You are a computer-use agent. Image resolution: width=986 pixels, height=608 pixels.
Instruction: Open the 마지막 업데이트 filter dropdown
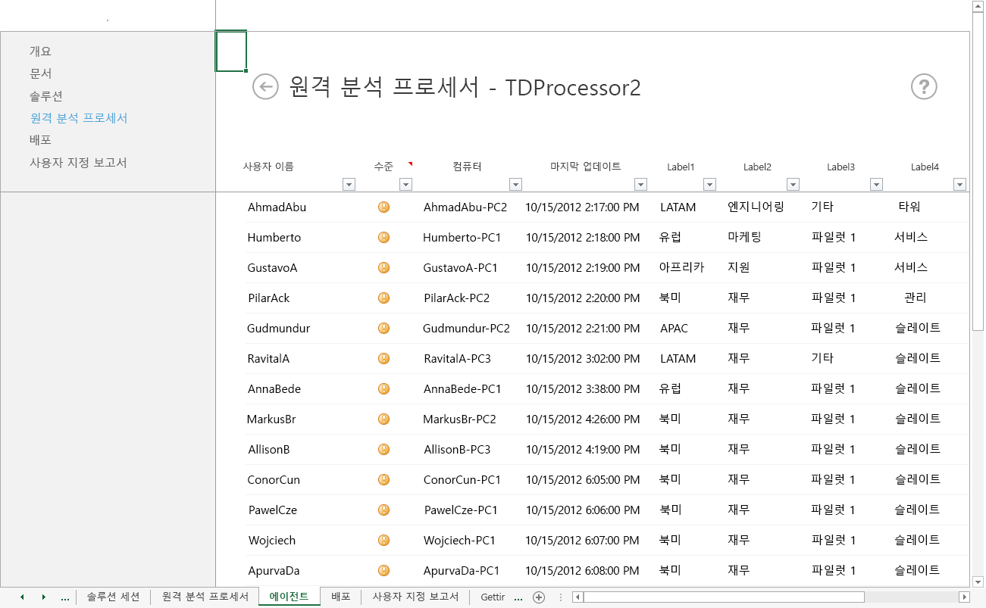click(x=640, y=184)
